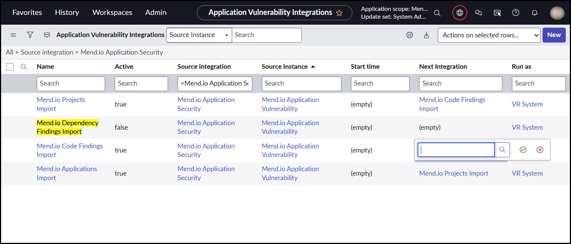Open the Source Instance search field dropdown
Image resolution: width=571 pixels, height=244 pixels.
(x=199, y=35)
